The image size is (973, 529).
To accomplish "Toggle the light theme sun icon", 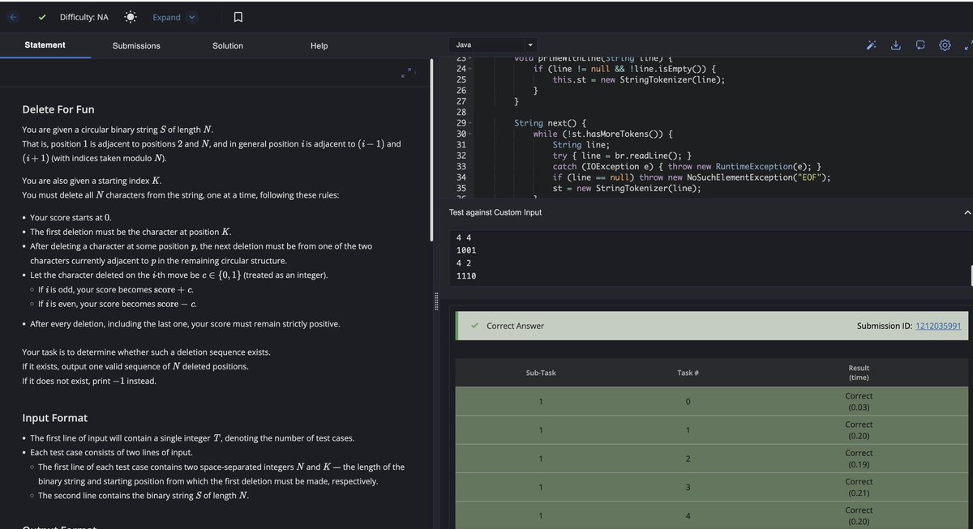I will (x=131, y=17).
